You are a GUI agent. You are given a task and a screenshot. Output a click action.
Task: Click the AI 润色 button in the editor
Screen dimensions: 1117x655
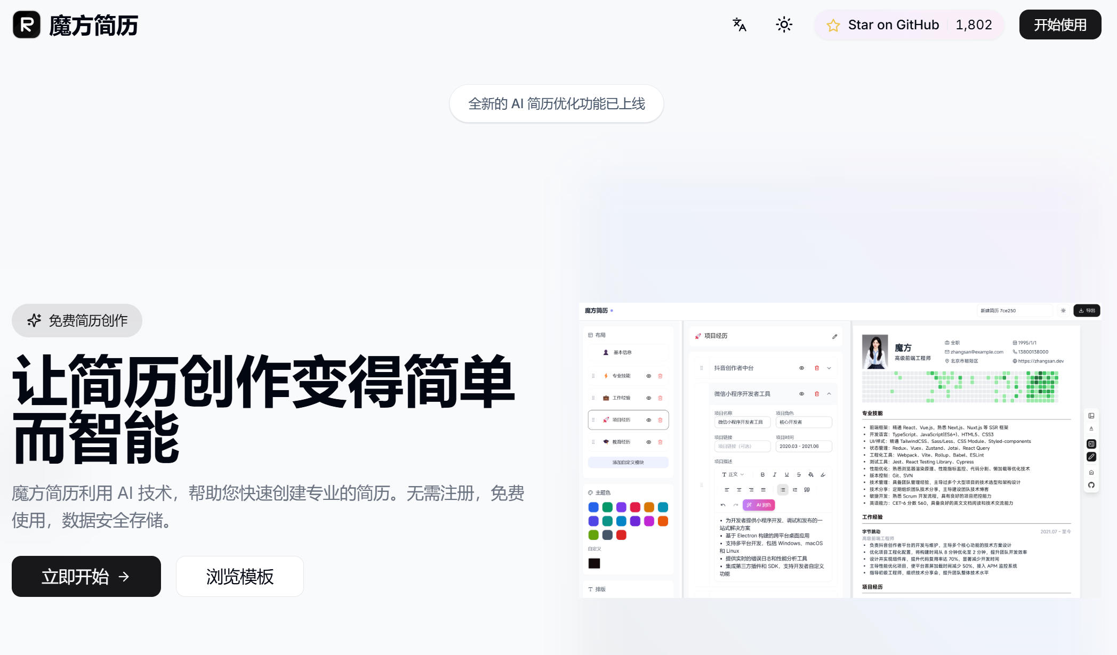pyautogui.click(x=759, y=505)
